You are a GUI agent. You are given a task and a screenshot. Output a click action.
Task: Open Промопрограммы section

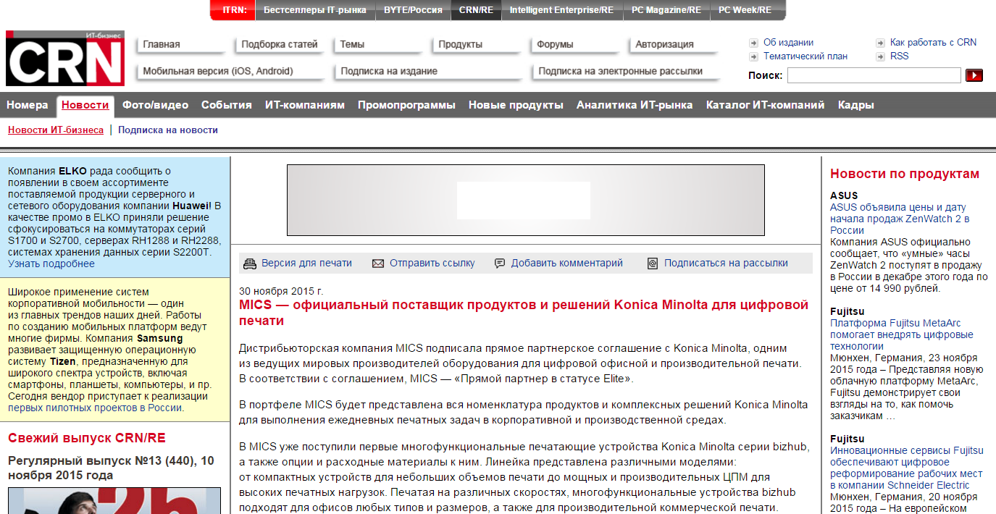click(406, 105)
